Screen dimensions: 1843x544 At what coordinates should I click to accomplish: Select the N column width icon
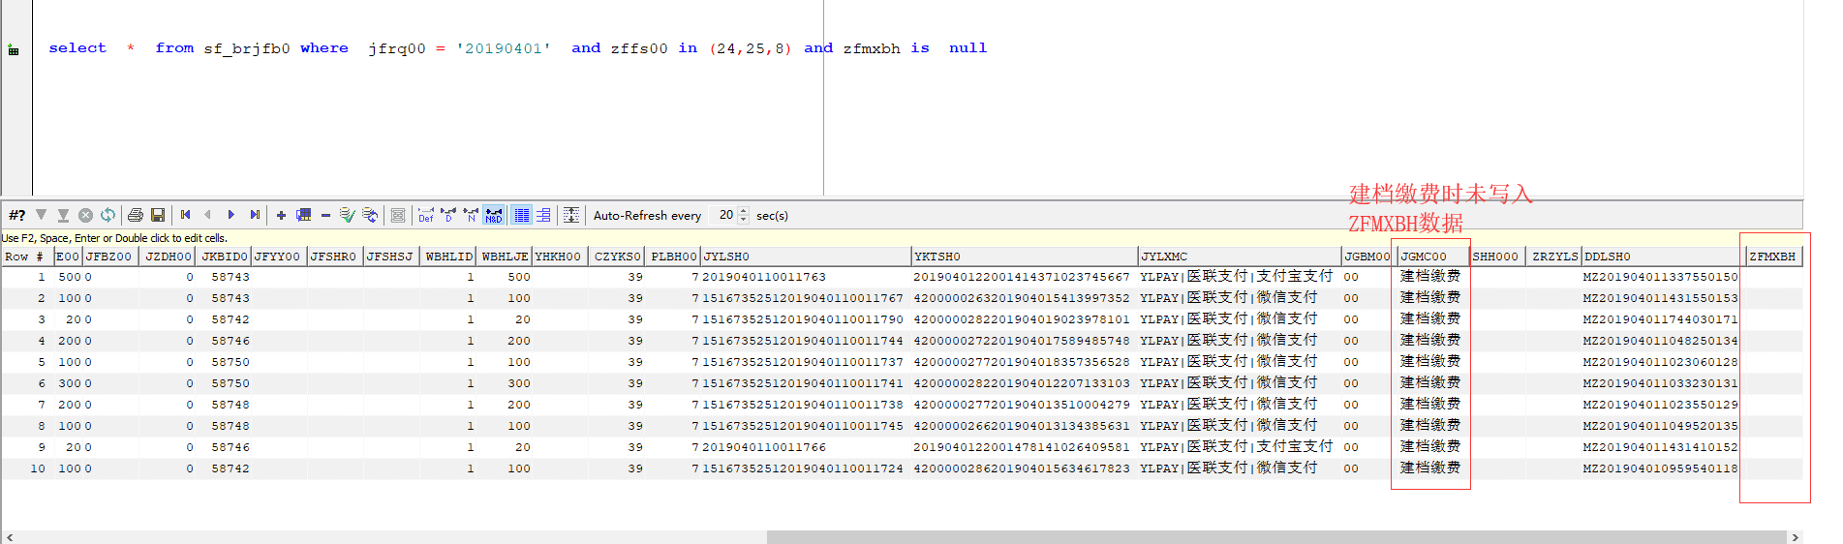point(471,215)
